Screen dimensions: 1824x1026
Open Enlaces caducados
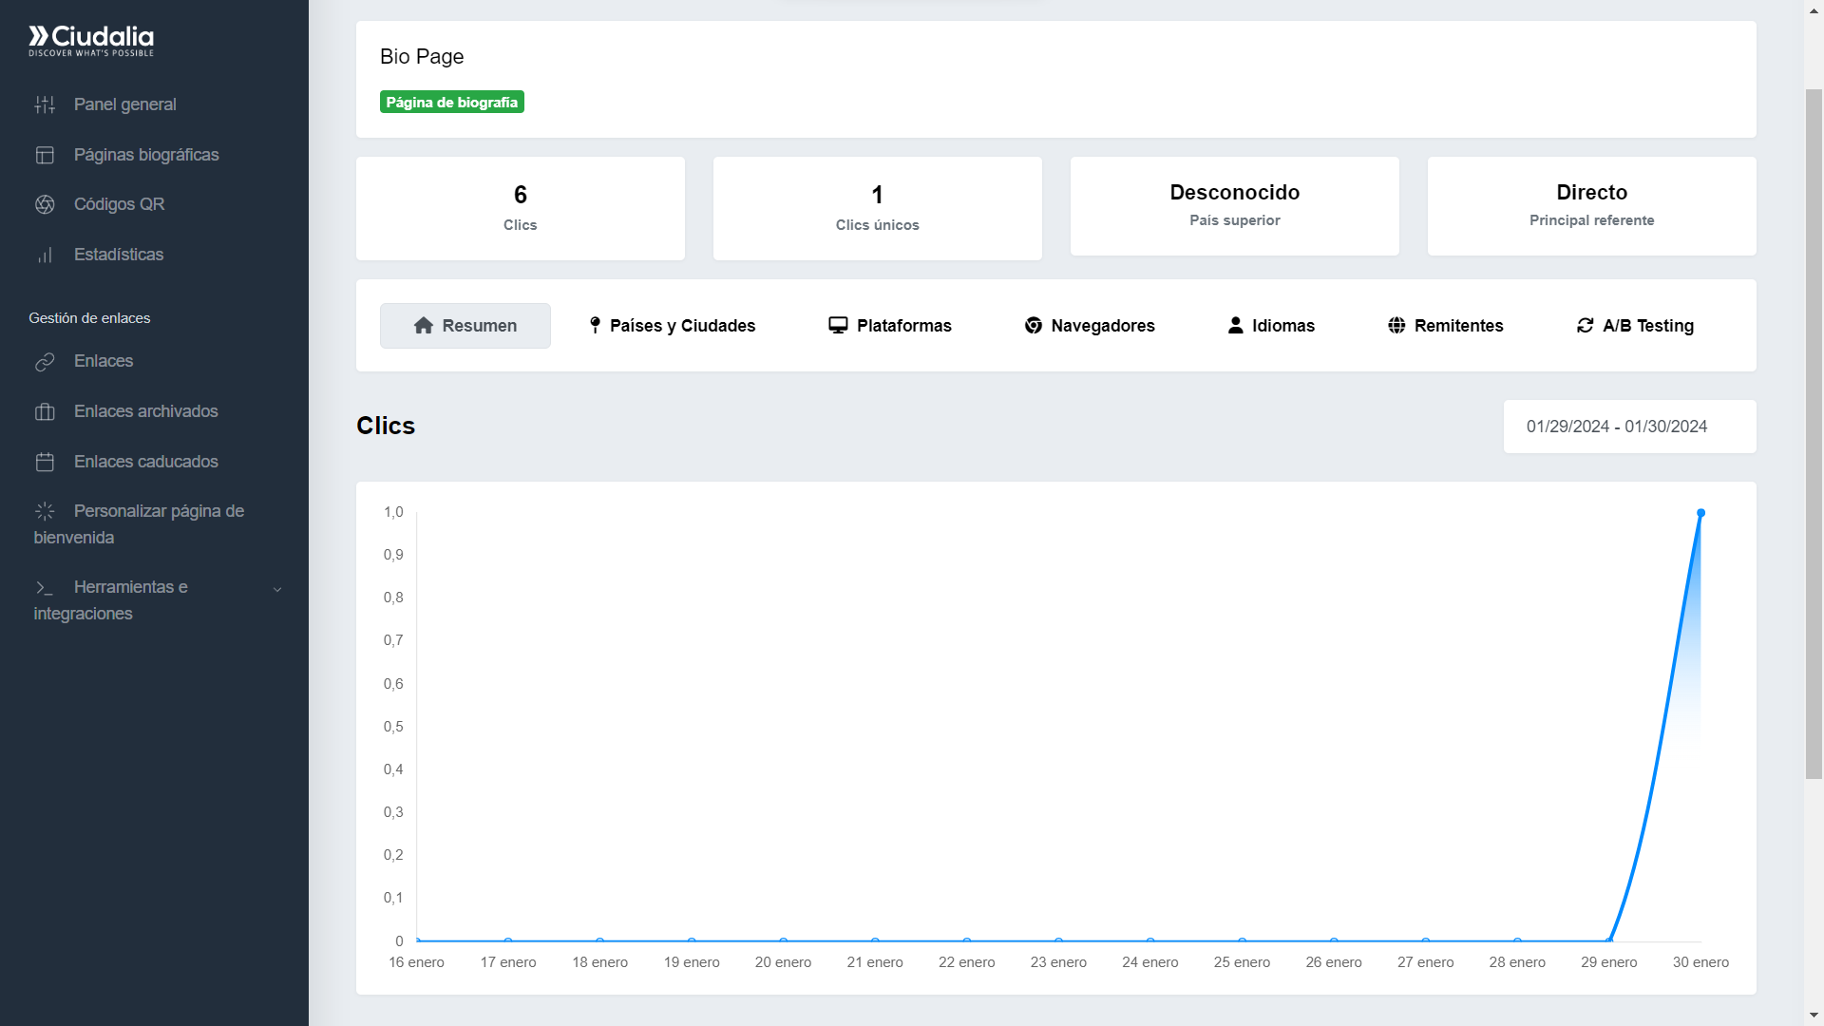click(144, 462)
